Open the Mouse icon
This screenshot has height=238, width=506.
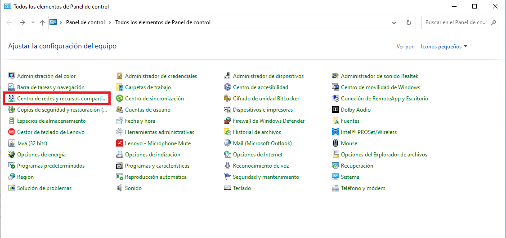336,143
